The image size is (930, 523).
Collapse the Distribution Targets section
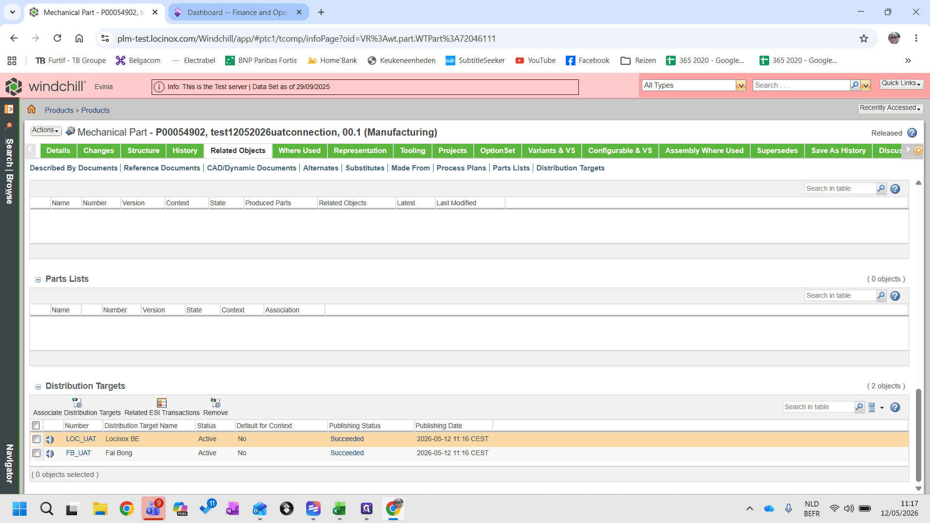click(x=38, y=386)
